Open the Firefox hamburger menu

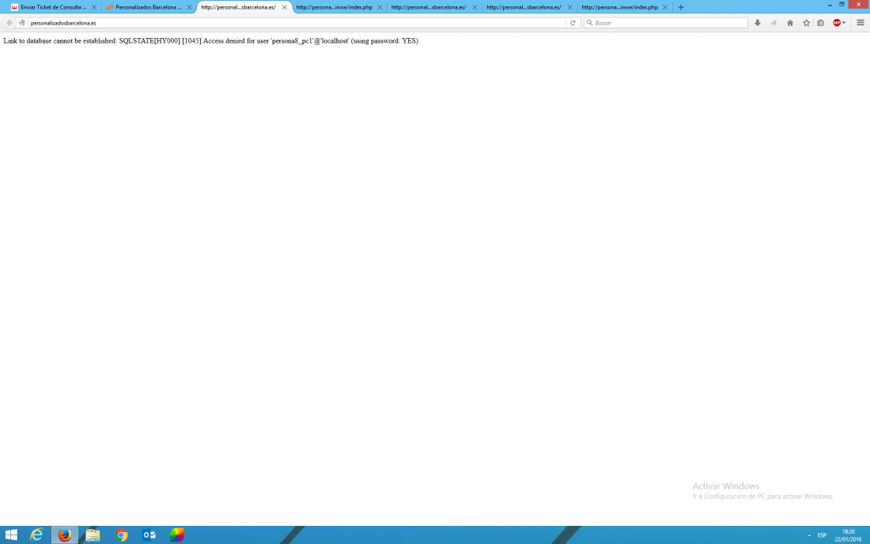point(861,23)
